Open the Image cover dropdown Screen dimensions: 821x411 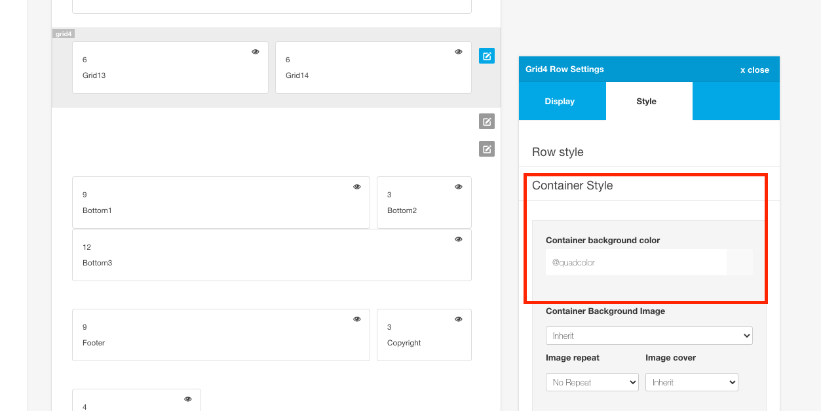(x=691, y=382)
